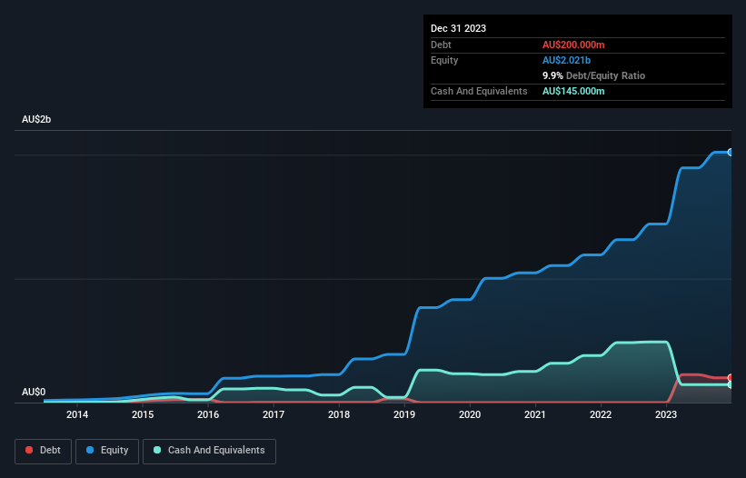The image size is (746, 478).
Task: Toggle the Equity series legend button
Action: coord(107,451)
